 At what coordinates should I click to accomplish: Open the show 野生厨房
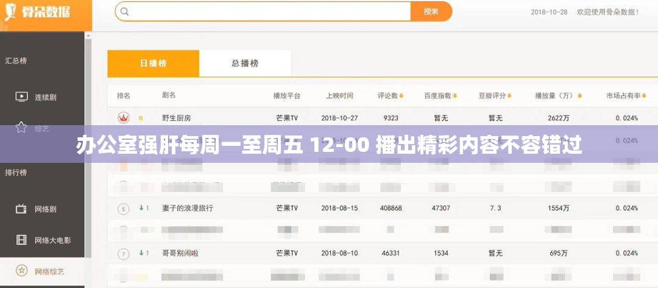click(x=176, y=118)
